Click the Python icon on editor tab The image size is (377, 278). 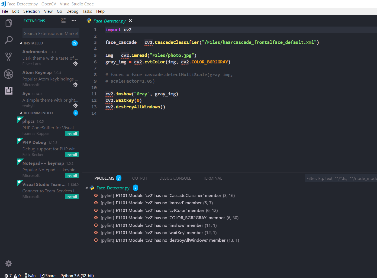(x=89, y=21)
